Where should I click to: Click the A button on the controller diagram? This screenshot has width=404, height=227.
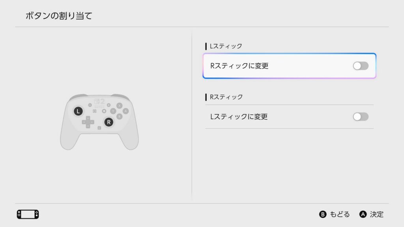125,111
